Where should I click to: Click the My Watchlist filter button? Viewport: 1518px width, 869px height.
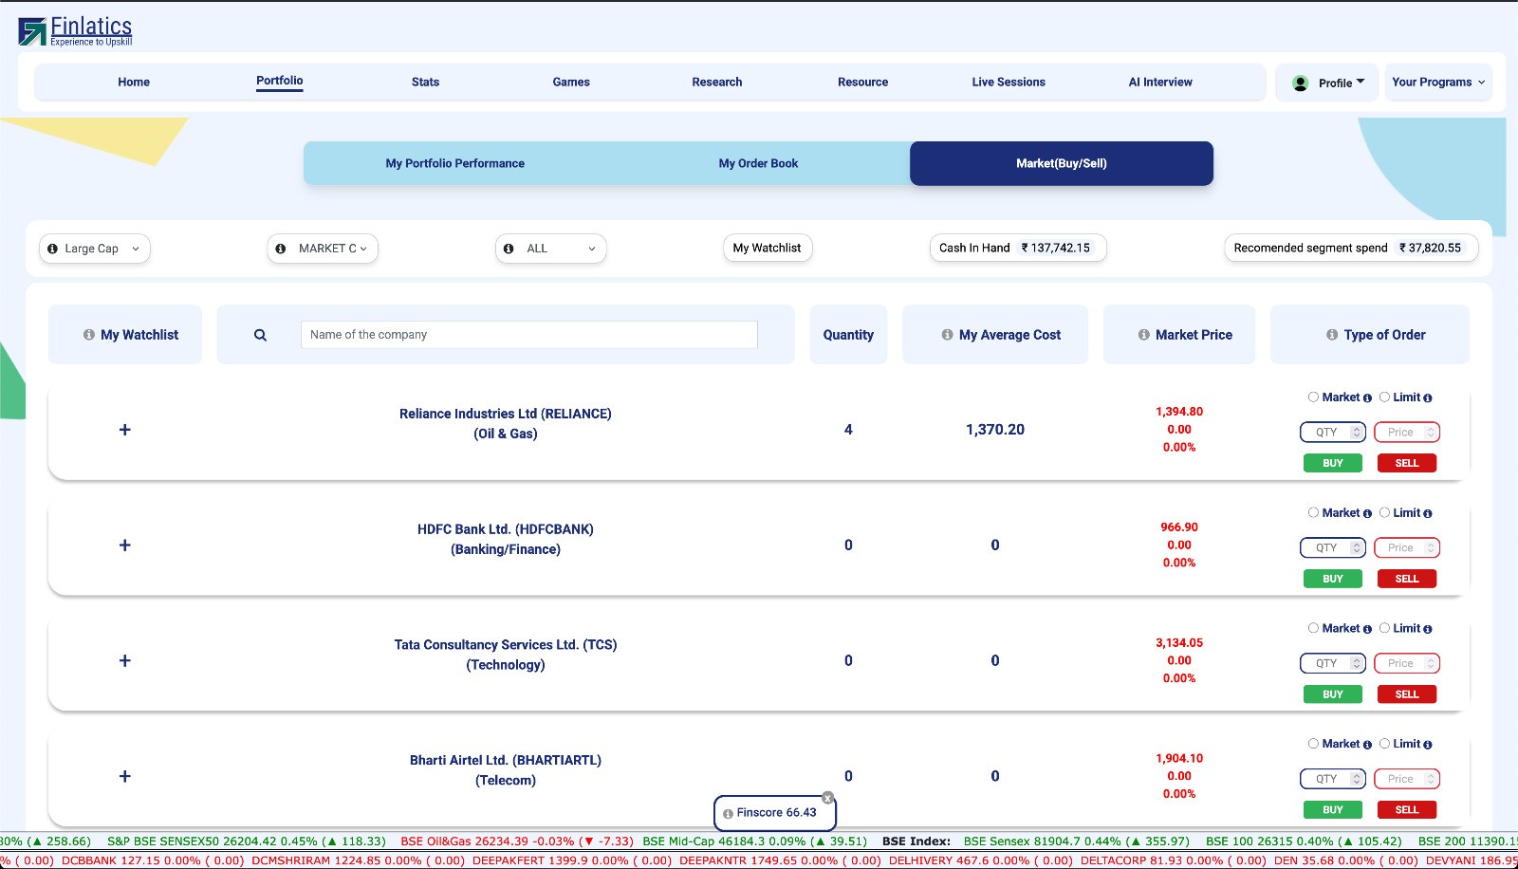pos(767,249)
